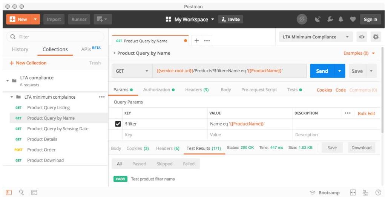
Task: Open the request Body tab
Action: coord(225,90)
